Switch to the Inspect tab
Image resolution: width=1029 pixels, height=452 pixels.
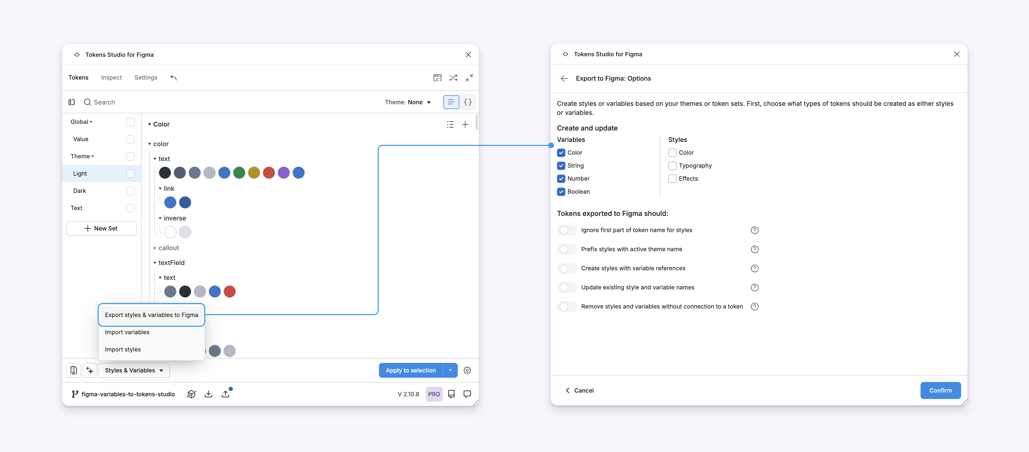pyautogui.click(x=111, y=77)
